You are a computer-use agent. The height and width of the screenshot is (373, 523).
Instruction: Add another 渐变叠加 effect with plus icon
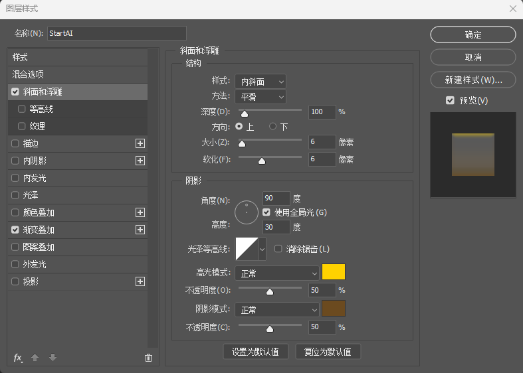click(140, 230)
